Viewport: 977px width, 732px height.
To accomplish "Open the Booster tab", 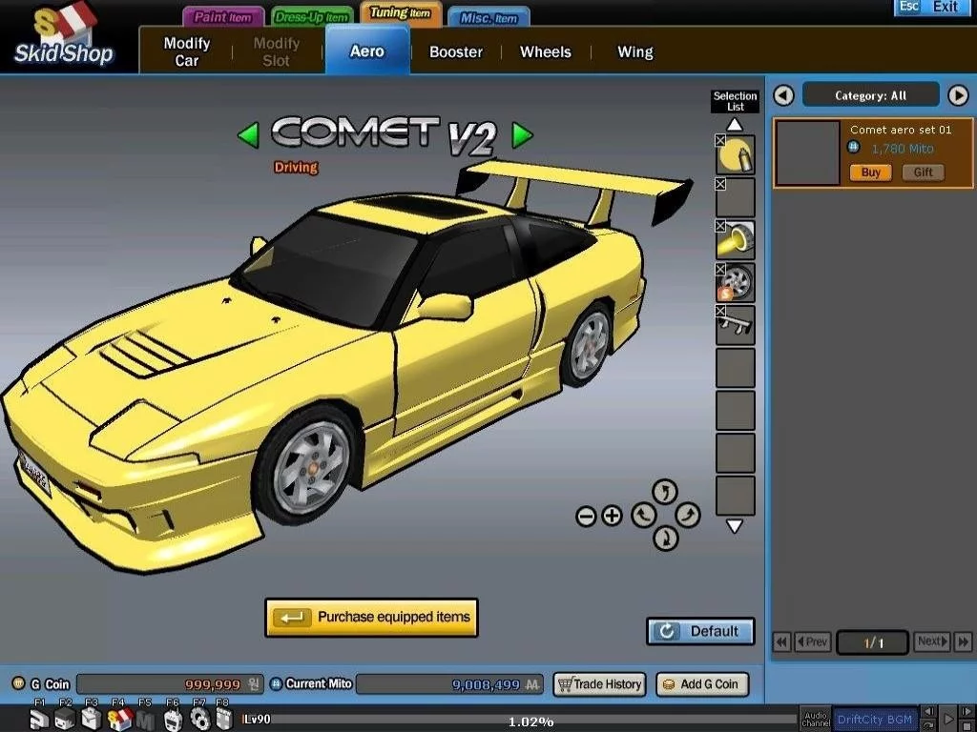I will (455, 52).
